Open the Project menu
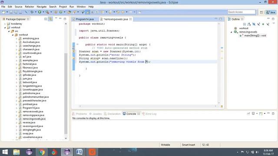278x156 pixels. (x=63, y=6)
